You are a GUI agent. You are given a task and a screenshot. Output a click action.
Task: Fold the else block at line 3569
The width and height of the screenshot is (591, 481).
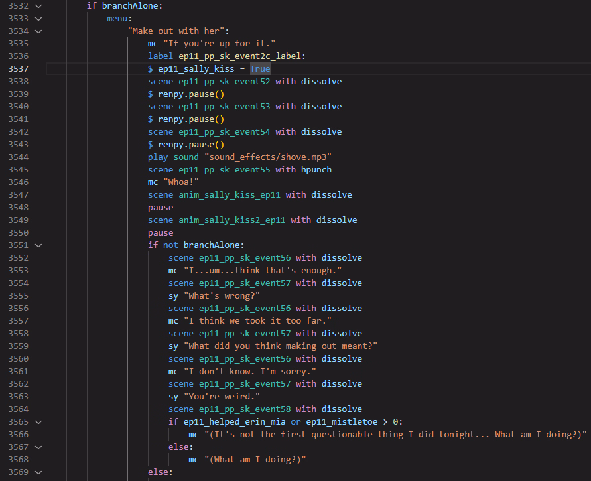click(x=37, y=472)
